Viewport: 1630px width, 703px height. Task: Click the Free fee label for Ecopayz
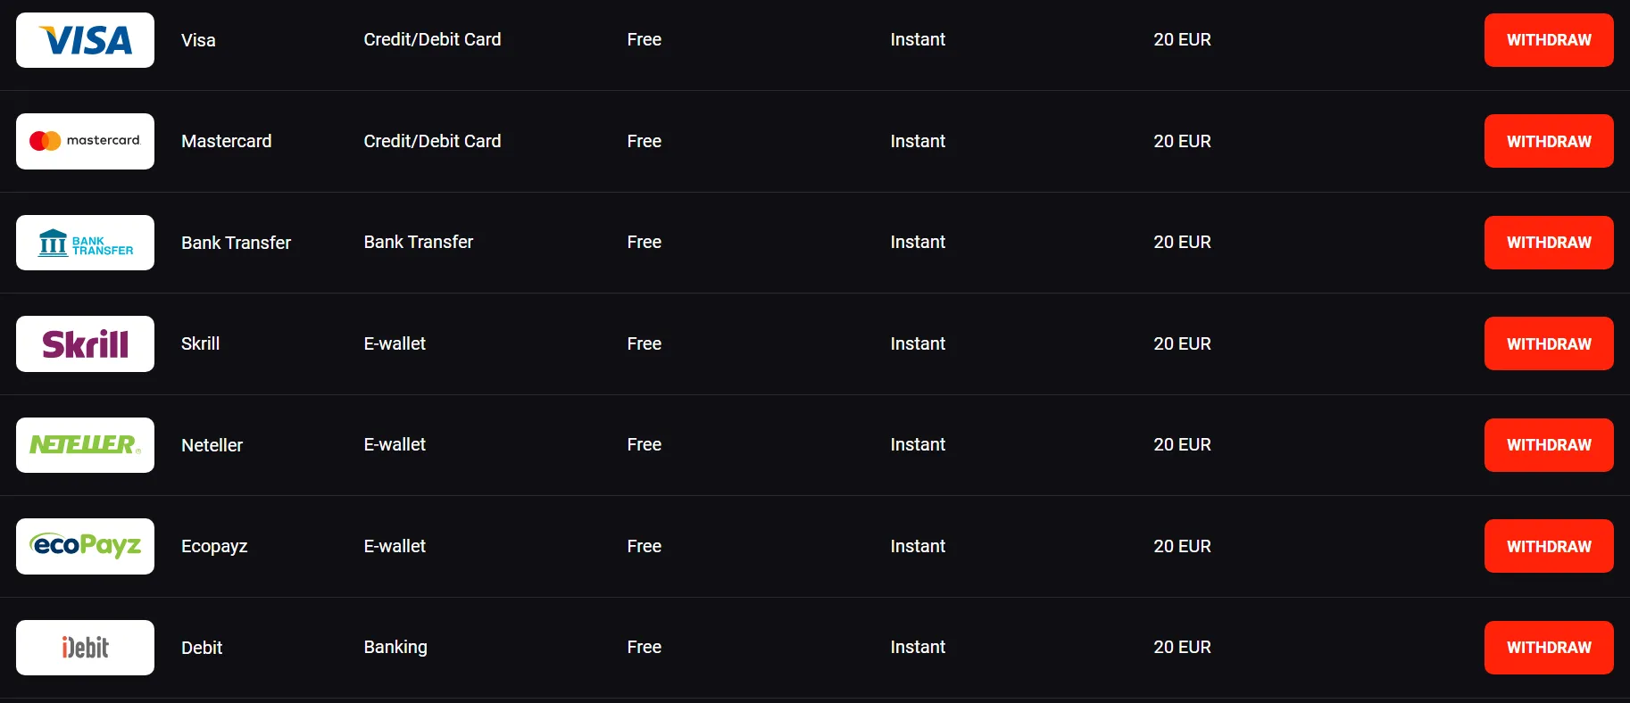644,546
